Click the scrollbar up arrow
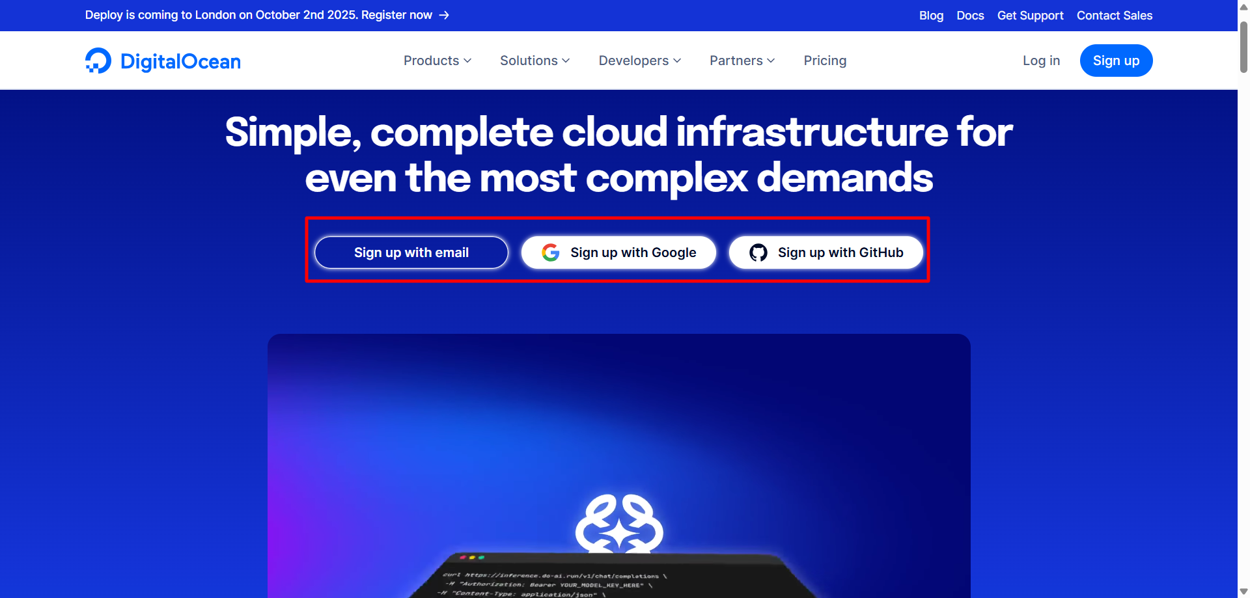The width and height of the screenshot is (1250, 598). coord(1243,7)
